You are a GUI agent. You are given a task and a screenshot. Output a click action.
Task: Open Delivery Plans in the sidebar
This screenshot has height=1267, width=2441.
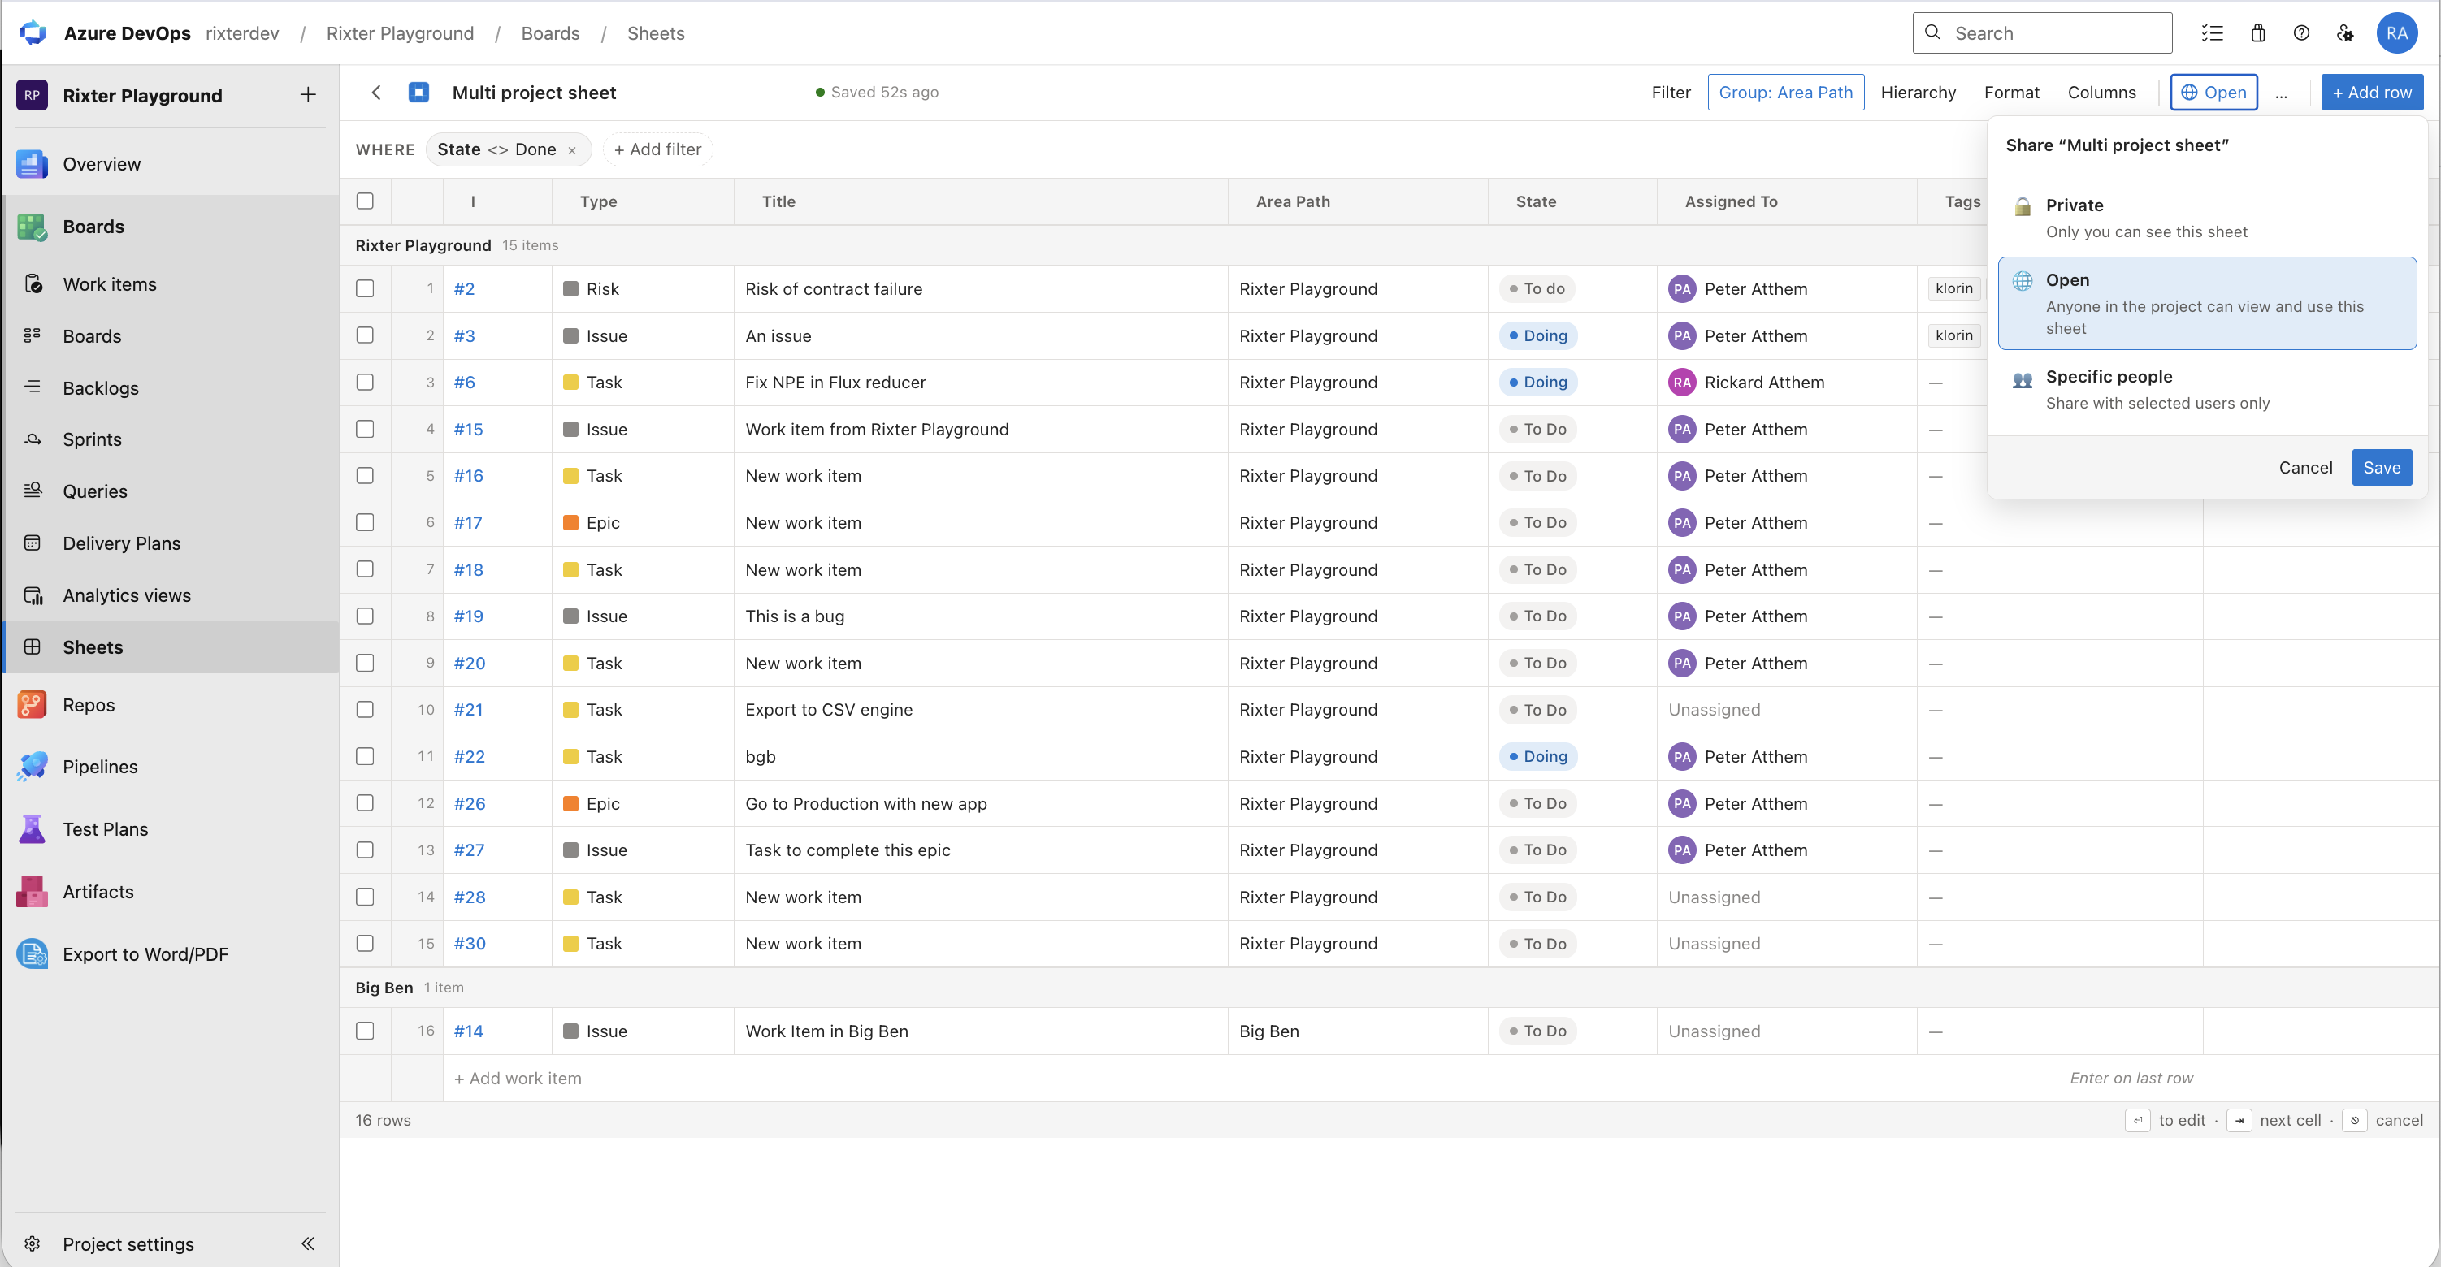[x=171, y=543]
